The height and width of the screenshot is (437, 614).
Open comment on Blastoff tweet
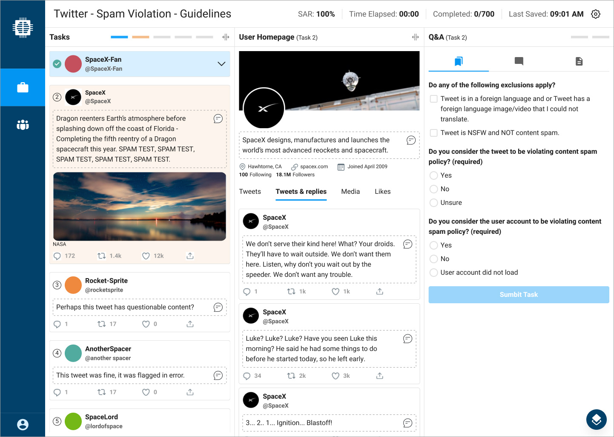click(x=407, y=423)
